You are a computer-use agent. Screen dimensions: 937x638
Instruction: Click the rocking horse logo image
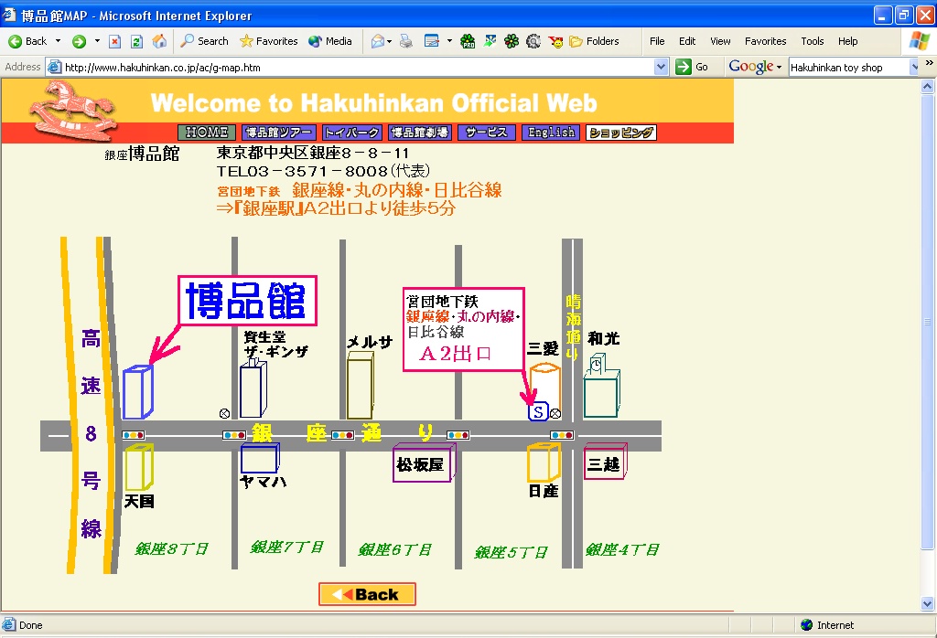point(73,111)
